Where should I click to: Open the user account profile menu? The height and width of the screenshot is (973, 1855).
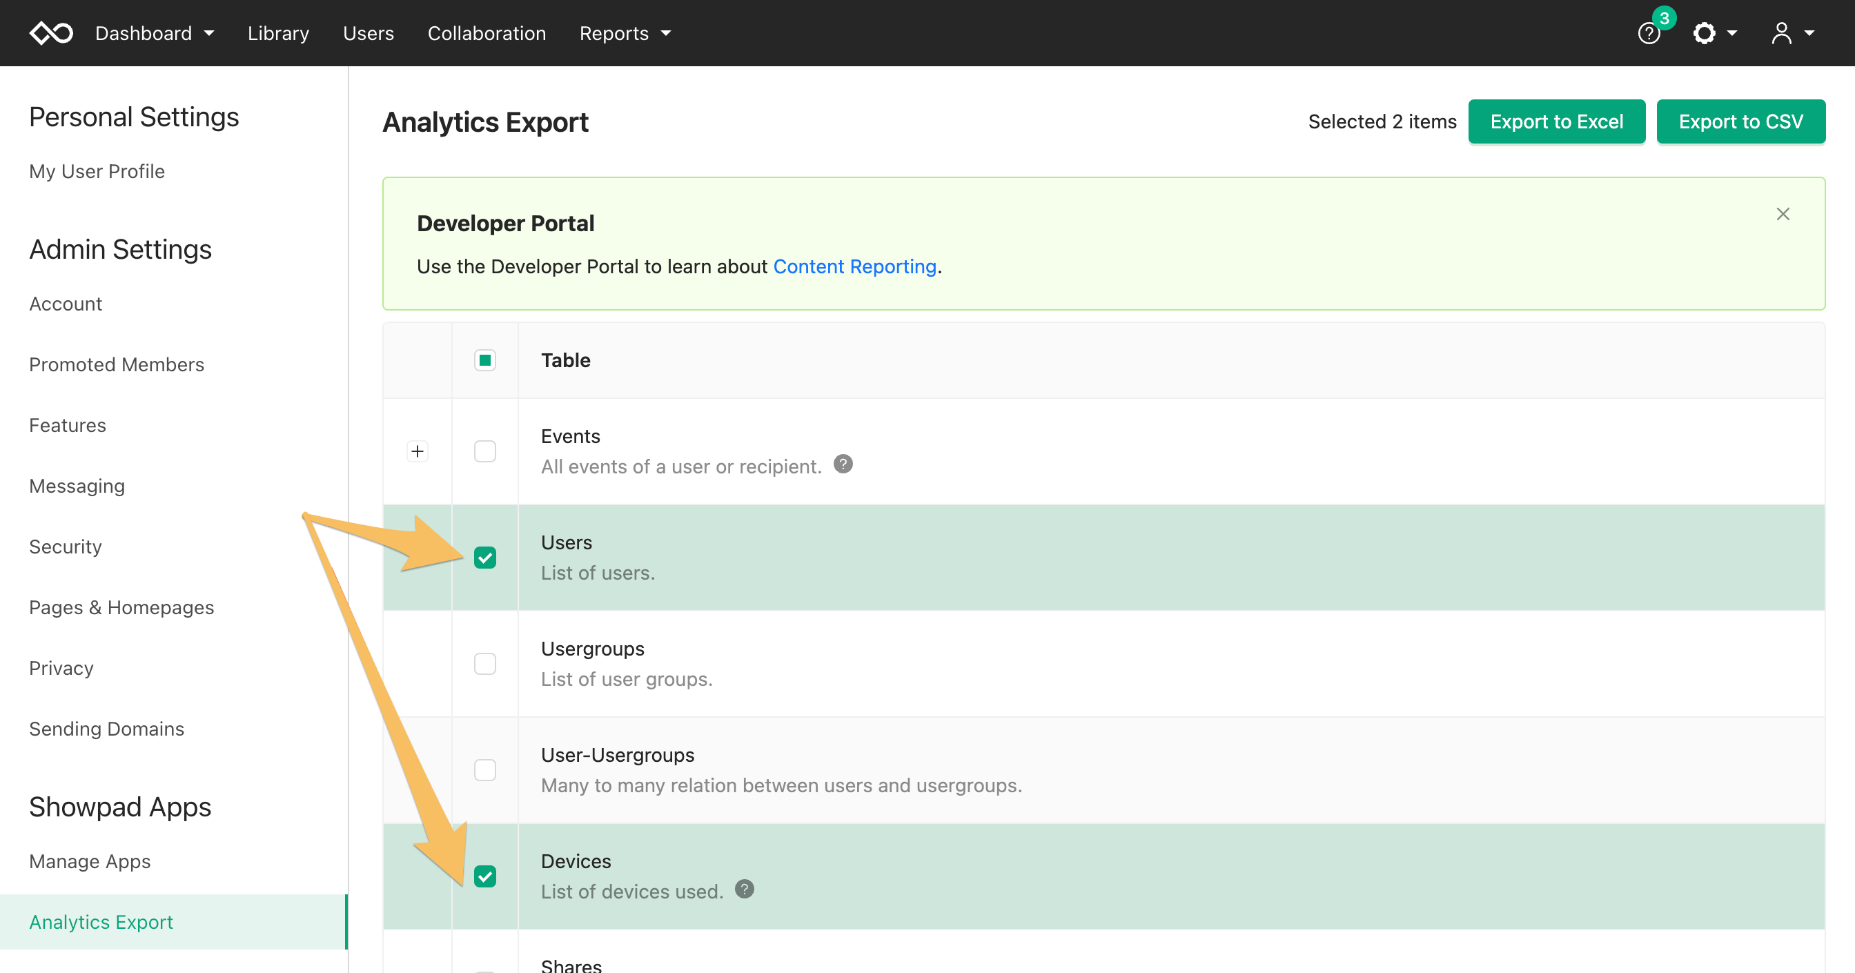tap(1792, 33)
